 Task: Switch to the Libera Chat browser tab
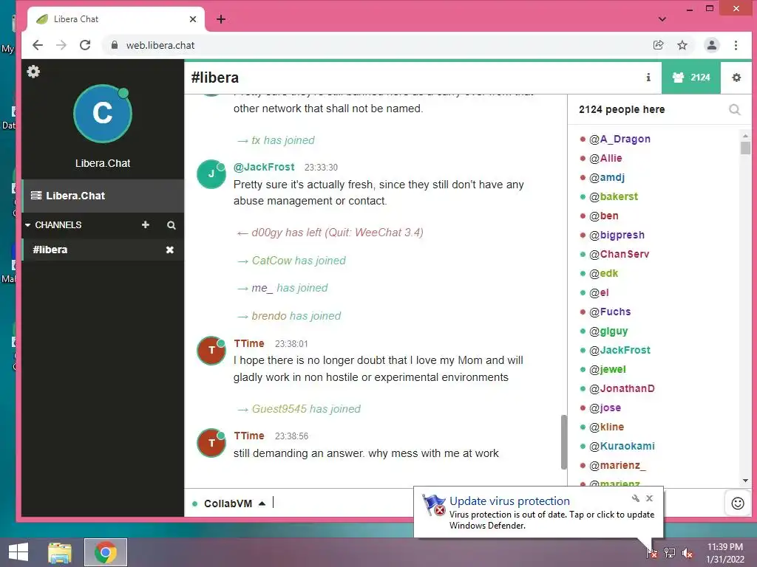tap(116, 19)
